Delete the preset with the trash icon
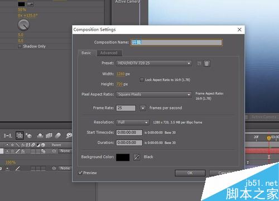279x201 pixels. 206,64
